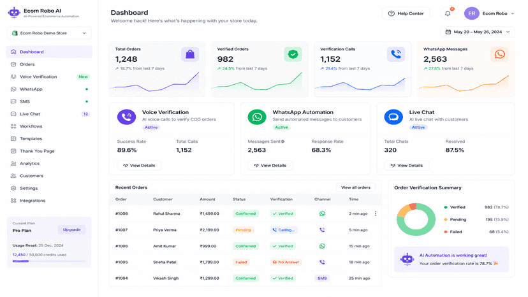Click the Total Orders shopping bag icon
The width and height of the screenshot is (528, 297).
pyautogui.click(x=190, y=54)
